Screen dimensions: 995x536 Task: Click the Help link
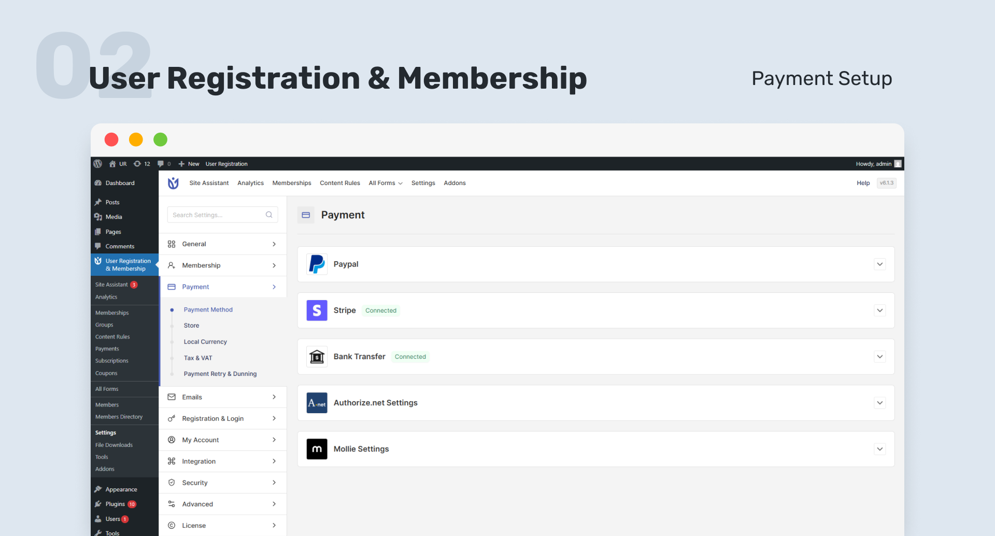[863, 183]
